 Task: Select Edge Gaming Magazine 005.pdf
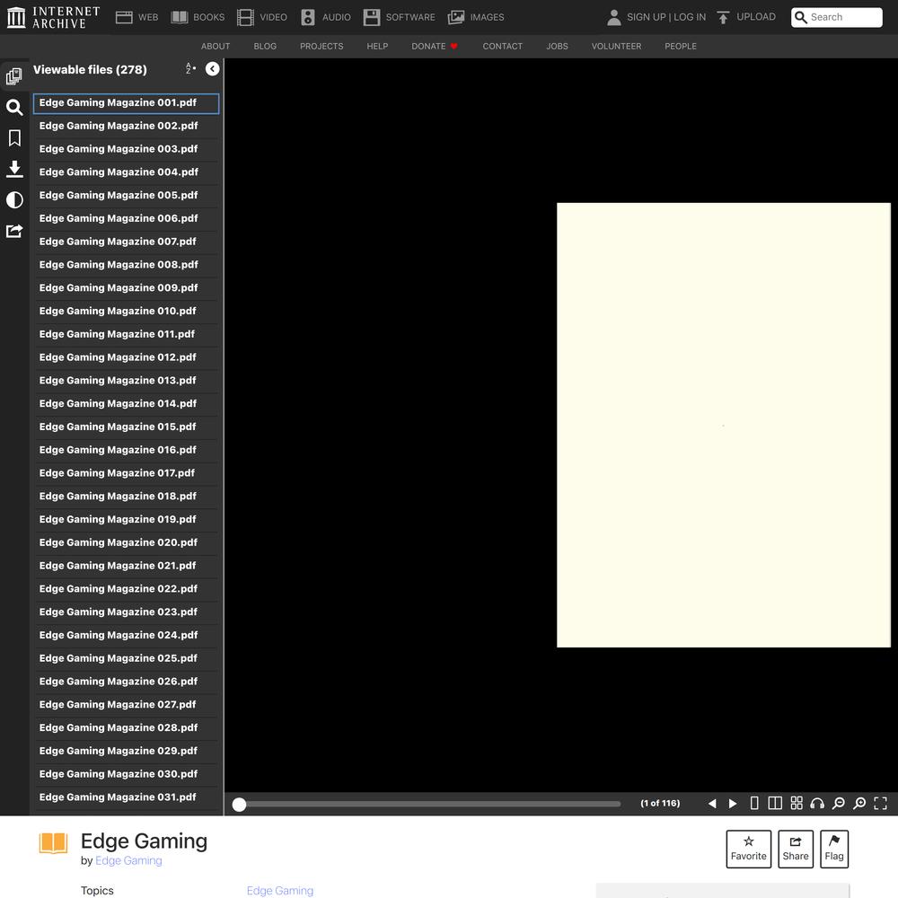(x=126, y=195)
